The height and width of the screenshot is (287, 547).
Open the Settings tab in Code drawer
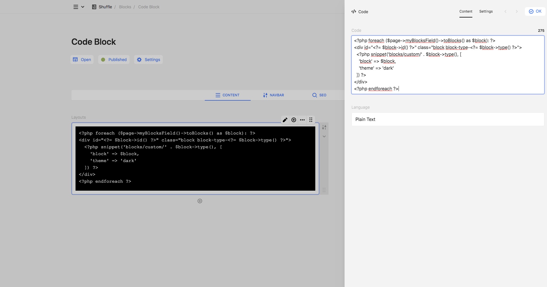(x=486, y=11)
